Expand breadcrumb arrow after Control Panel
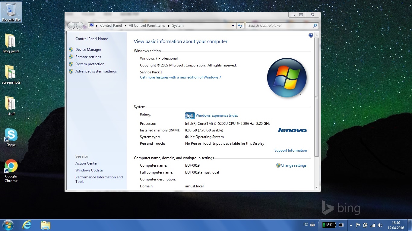The width and height of the screenshot is (412, 231). click(125, 26)
